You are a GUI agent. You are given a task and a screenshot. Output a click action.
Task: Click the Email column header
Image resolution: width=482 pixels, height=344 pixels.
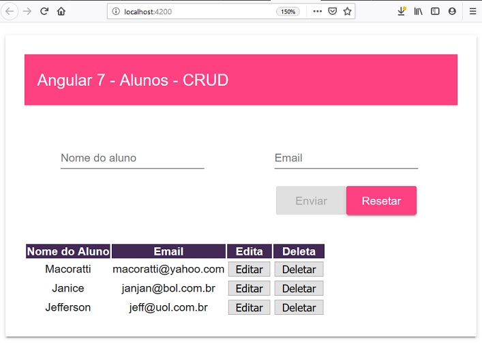[x=168, y=251]
